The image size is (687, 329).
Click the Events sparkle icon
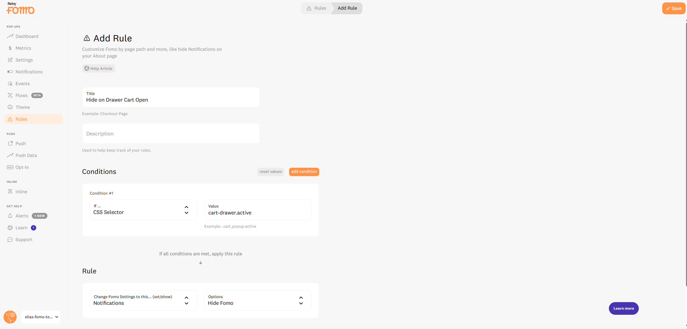click(x=10, y=84)
